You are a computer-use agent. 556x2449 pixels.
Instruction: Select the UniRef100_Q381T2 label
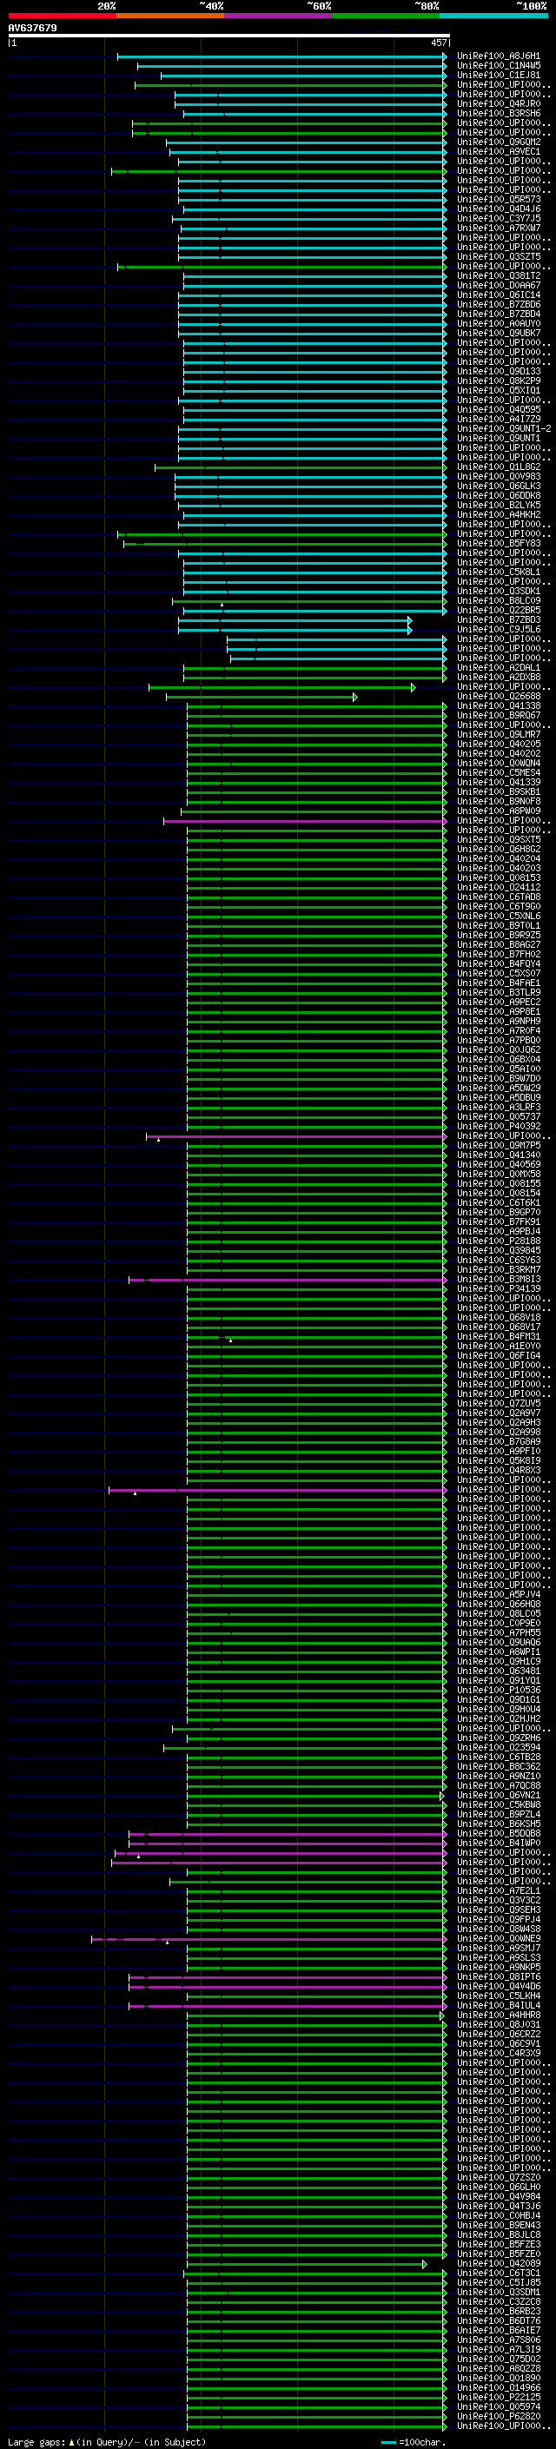498,275
